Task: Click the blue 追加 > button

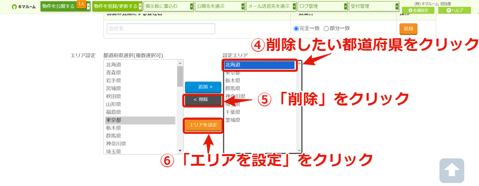Action: pyautogui.click(x=203, y=87)
